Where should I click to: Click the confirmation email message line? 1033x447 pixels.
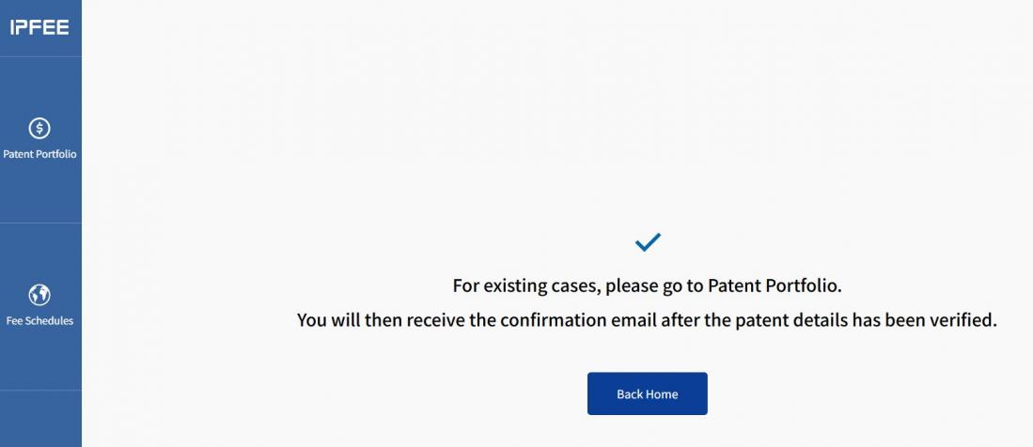pyautogui.click(x=647, y=320)
